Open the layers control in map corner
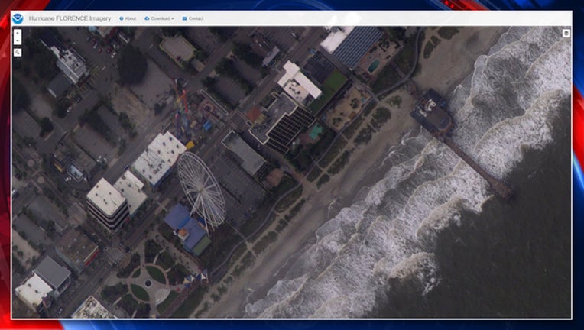The width and height of the screenshot is (584, 330). pos(566,33)
